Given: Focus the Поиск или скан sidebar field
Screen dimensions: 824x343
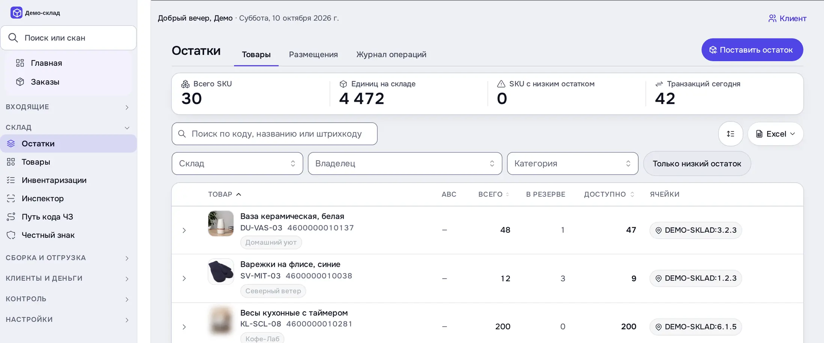Looking at the screenshot, I should [68, 38].
